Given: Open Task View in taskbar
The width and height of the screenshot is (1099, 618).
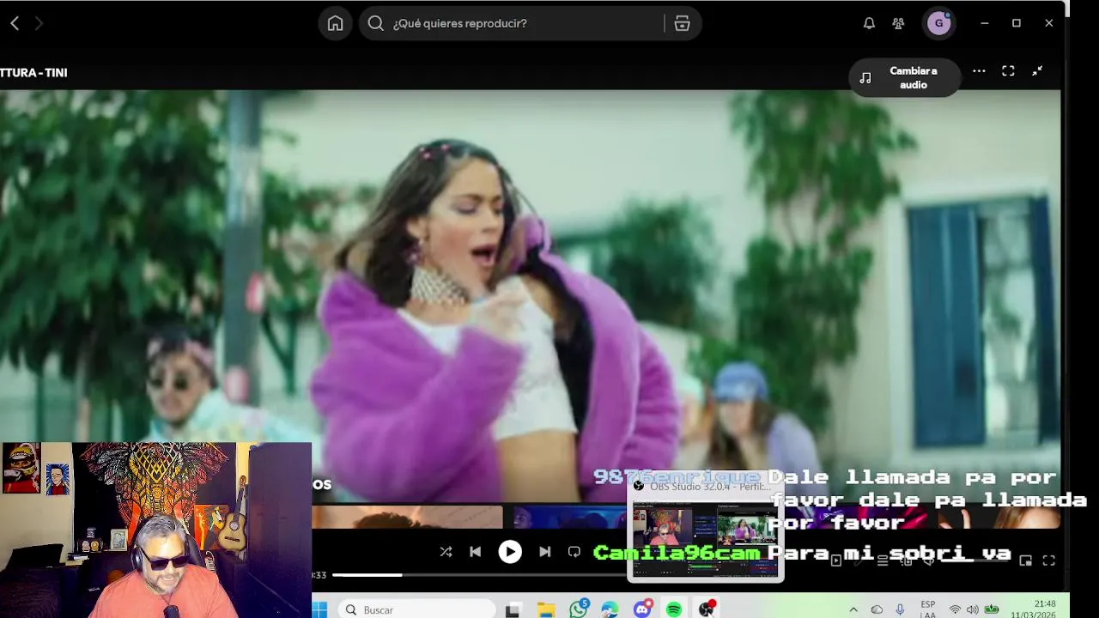Looking at the screenshot, I should (x=513, y=610).
